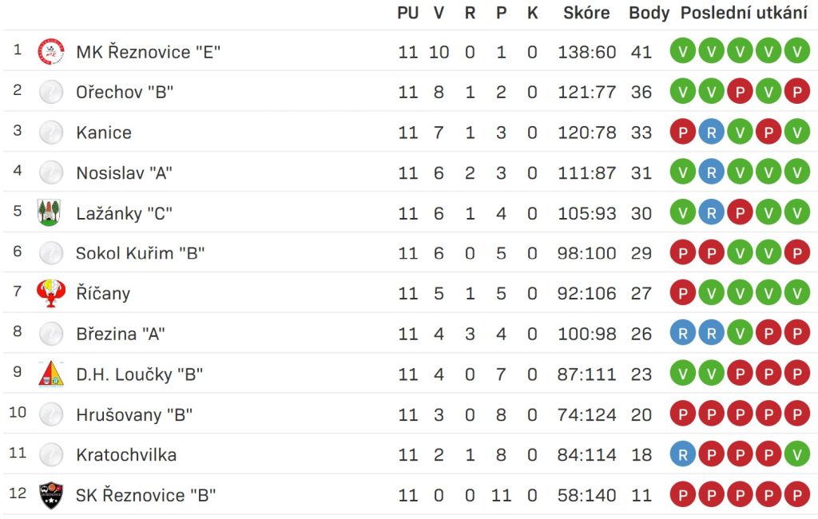Open the Hrušovany "B" team link
The width and height of the screenshot is (818, 519).
tap(134, 415)
